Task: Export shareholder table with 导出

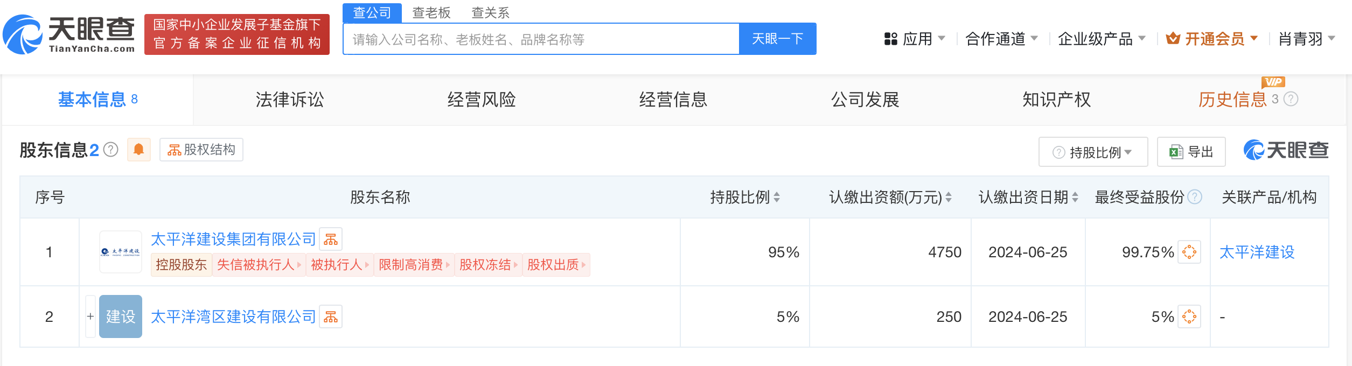Action: [x=1191, y=152]
